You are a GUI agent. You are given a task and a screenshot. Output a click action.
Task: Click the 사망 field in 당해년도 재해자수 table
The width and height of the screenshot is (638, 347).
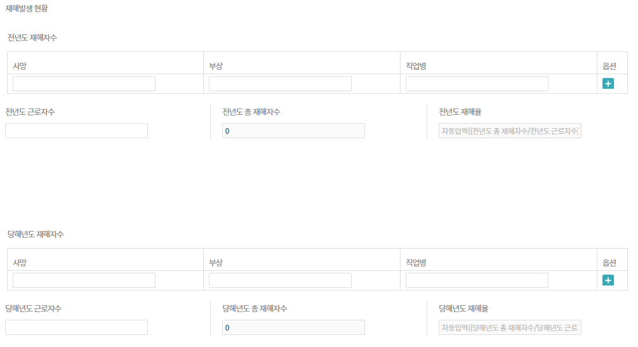pos(84,280)
